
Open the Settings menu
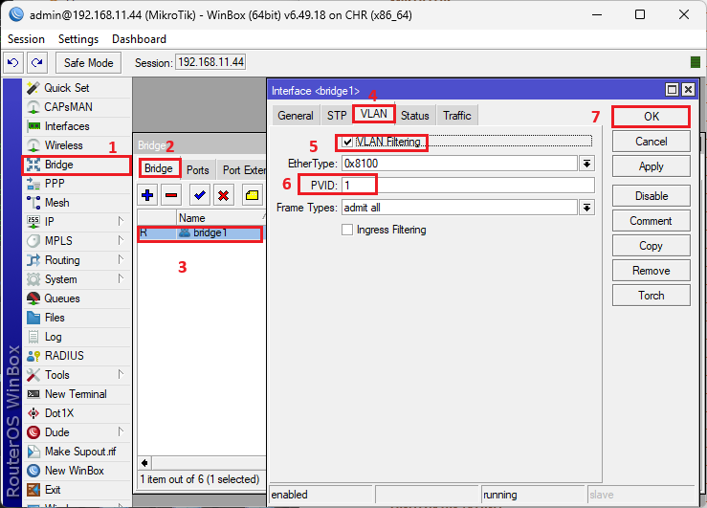point(77,39)
